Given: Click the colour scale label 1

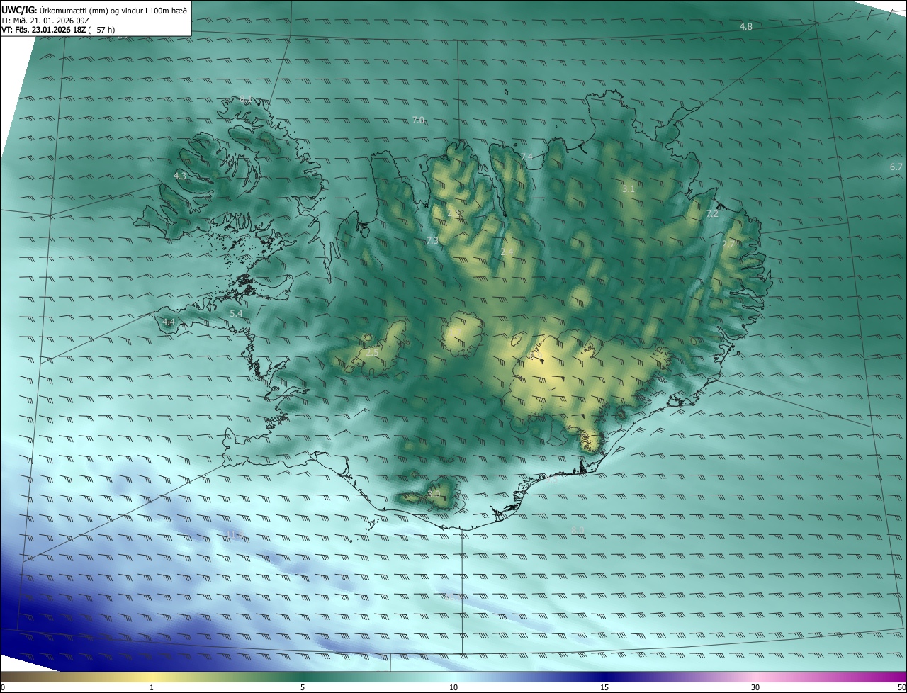Looking at the screenshot, I should click(152, 687).
